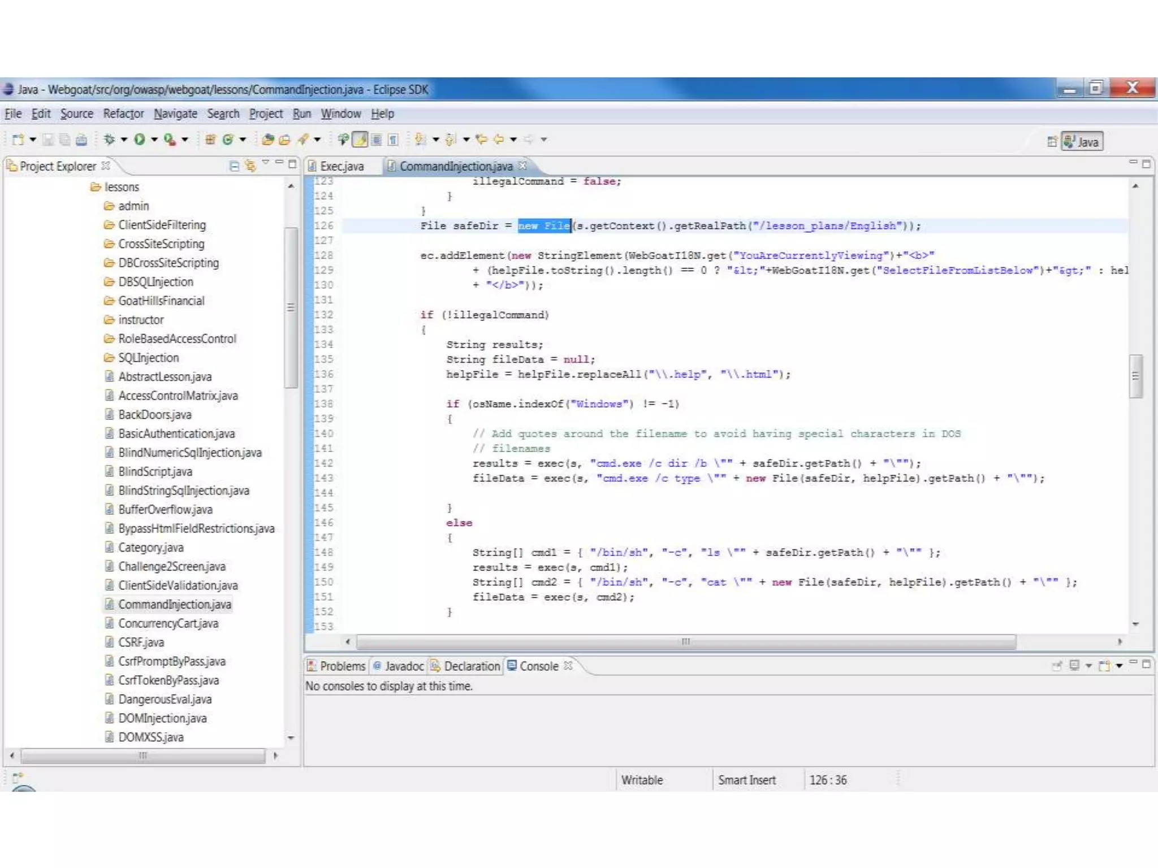Screen dimensions: 1158x868
Task: Open the New file dropdown arrow
Action: (x=33, y=140)
